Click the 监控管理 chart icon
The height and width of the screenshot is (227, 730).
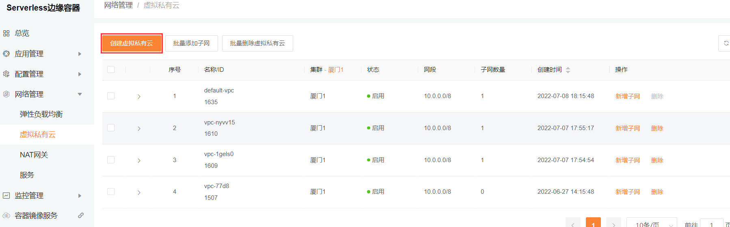(x=6, y=195)
